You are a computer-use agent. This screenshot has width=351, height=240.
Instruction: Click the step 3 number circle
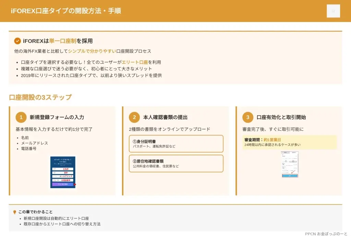tap(248, 117)
